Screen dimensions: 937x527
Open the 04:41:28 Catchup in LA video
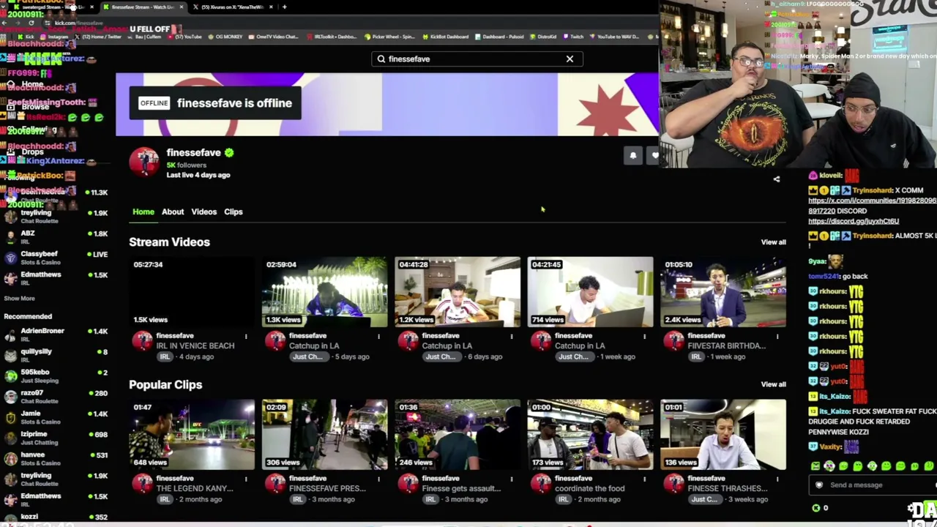click(x=458, y=291)
